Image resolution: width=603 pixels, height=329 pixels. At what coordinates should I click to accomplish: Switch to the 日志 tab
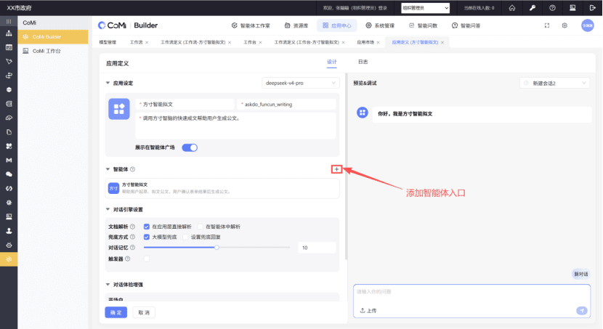(363, 62)
